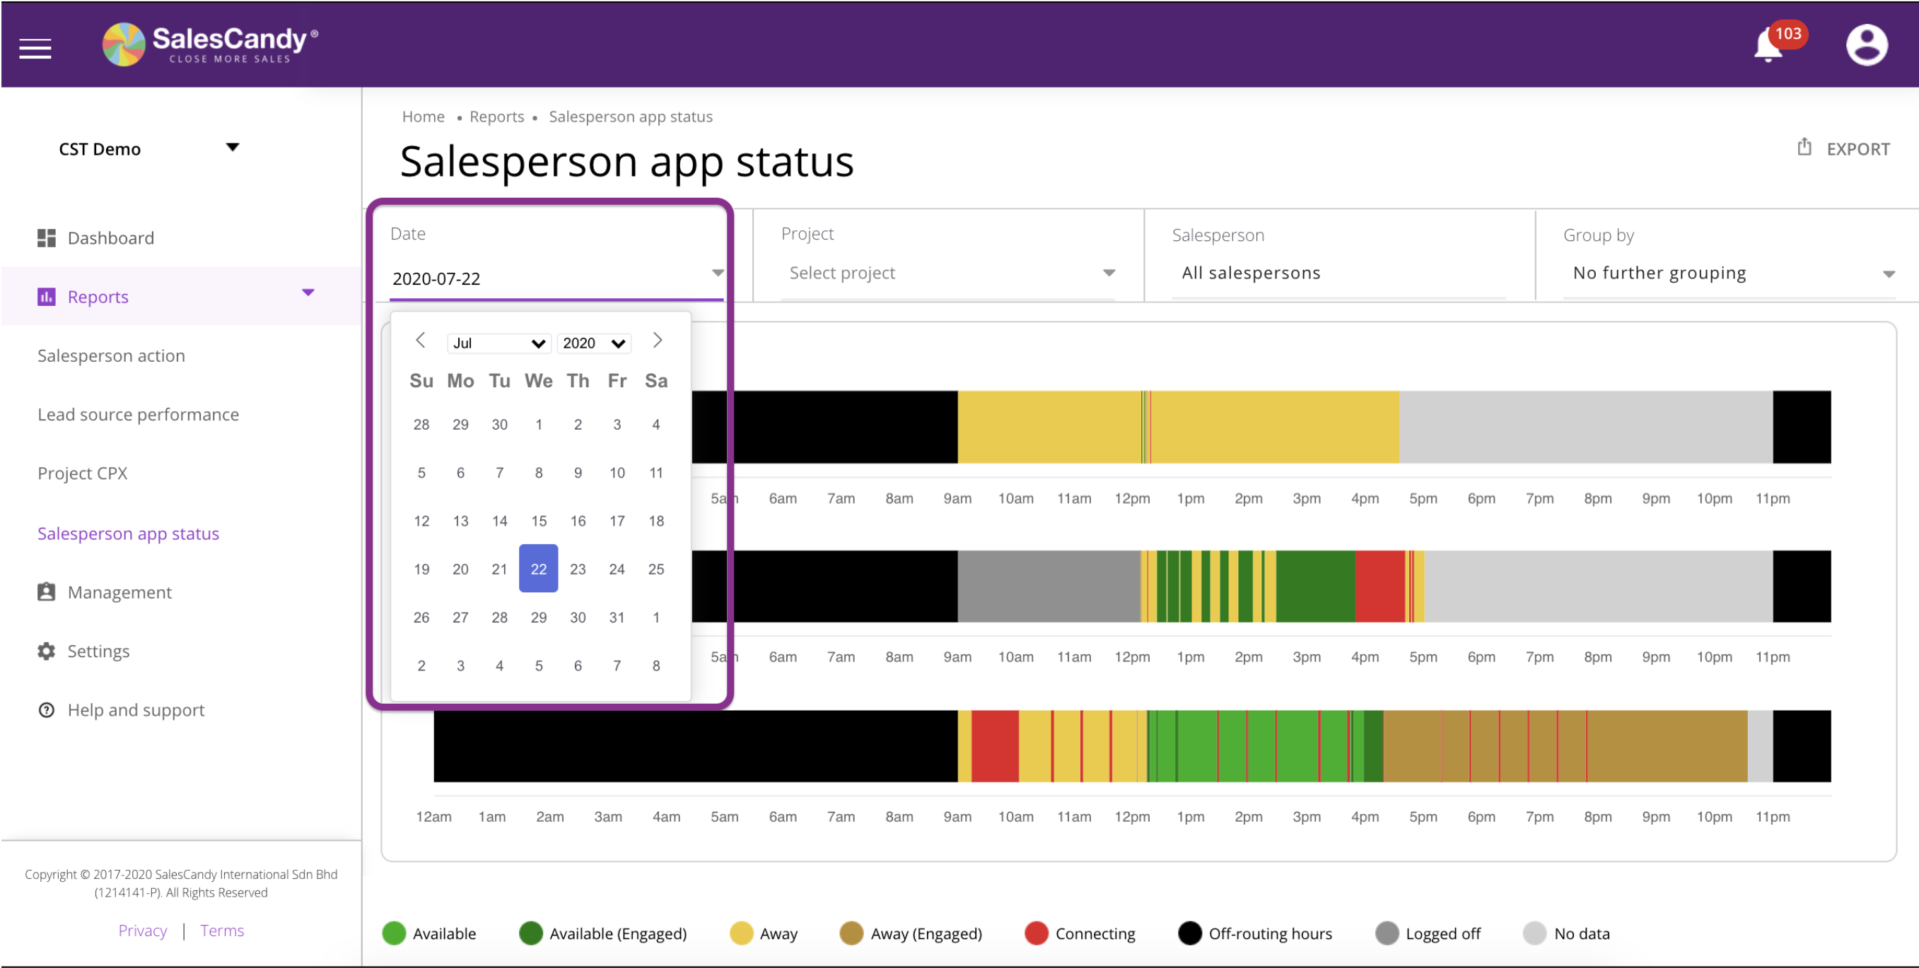Select July 15 in the calendar
Image resolution: width=1919 pixels, height=968 pixels.
(538, 521)
